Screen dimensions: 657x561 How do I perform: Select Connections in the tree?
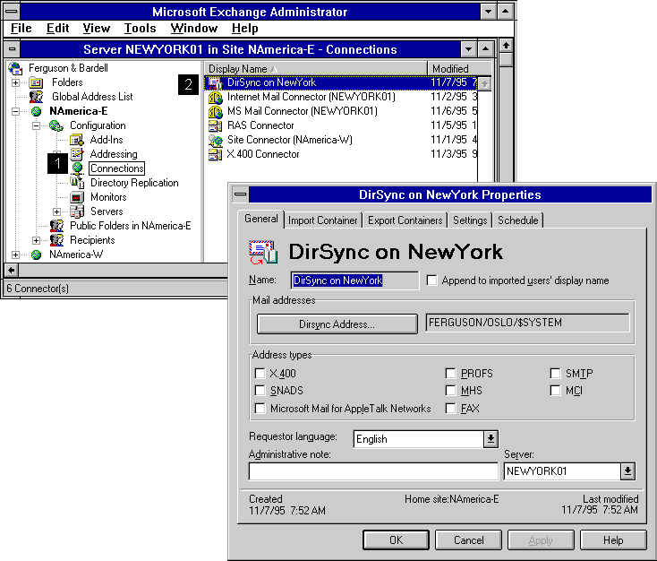click(x=117, y=168)
